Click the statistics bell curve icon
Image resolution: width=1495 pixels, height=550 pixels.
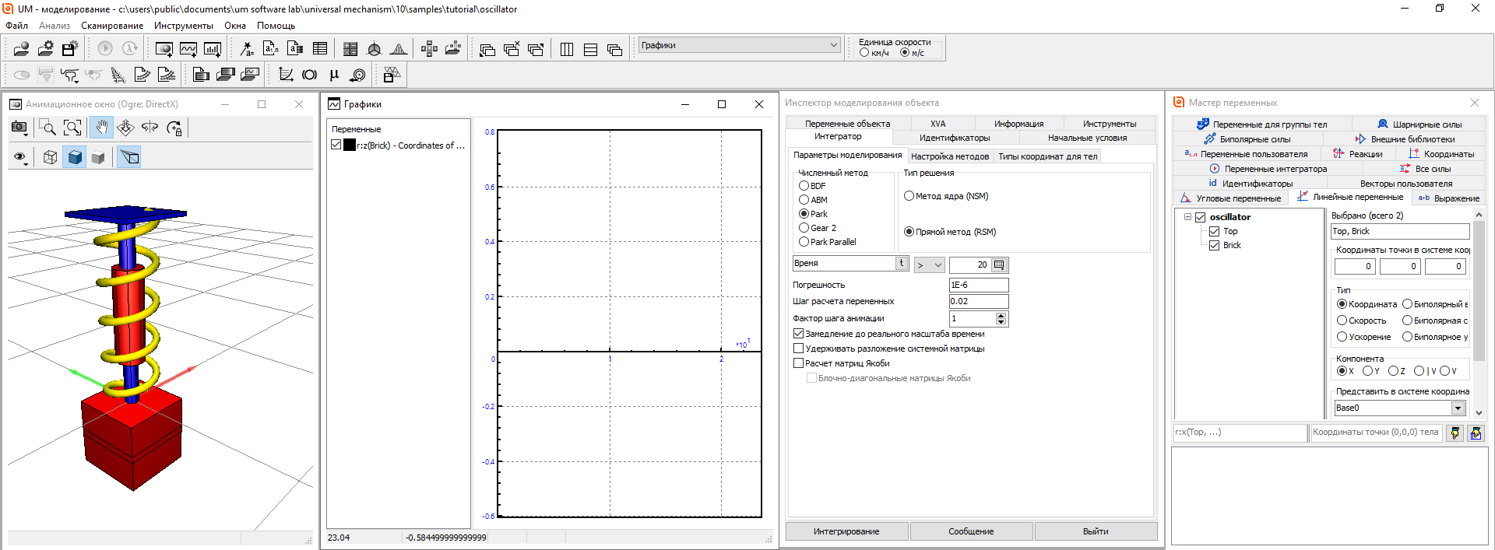399,49
